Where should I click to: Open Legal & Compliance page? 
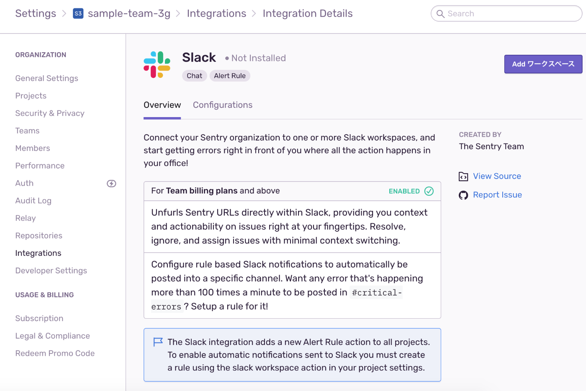pos(53,336)
